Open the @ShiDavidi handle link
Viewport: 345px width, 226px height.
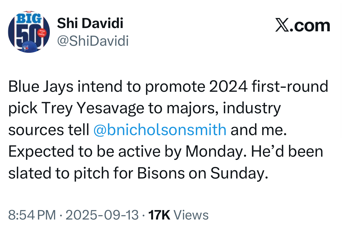[93, 41]
